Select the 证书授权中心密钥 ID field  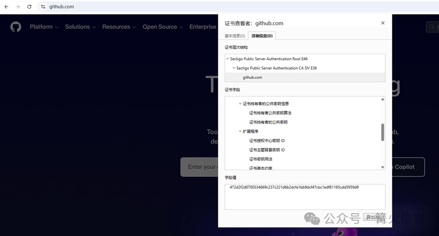coord(267,140)
